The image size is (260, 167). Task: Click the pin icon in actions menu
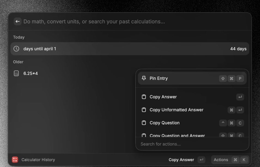(x=144, y=78)
